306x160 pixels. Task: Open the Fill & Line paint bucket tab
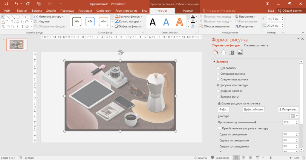[x=215, y=52]
